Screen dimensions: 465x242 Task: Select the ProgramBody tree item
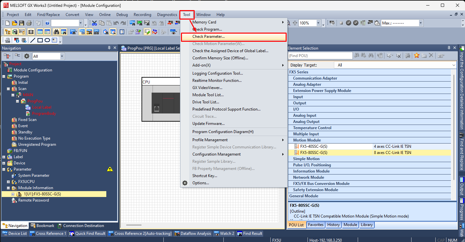(44, 113)
